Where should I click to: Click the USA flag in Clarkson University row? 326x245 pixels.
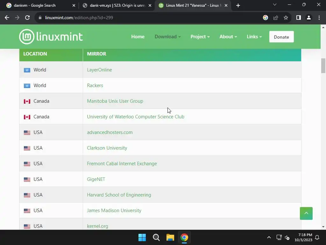tap(27, 148)
